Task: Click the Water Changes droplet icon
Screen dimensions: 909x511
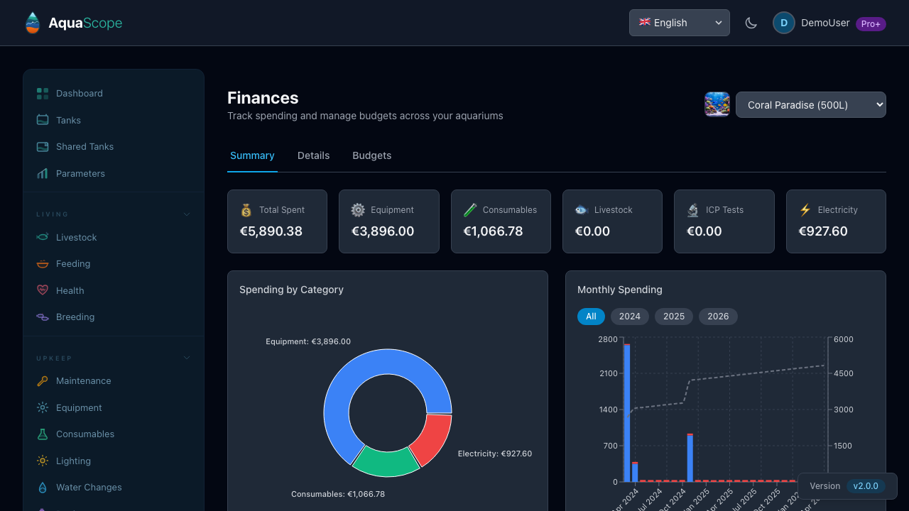Action: pos(42,488)
